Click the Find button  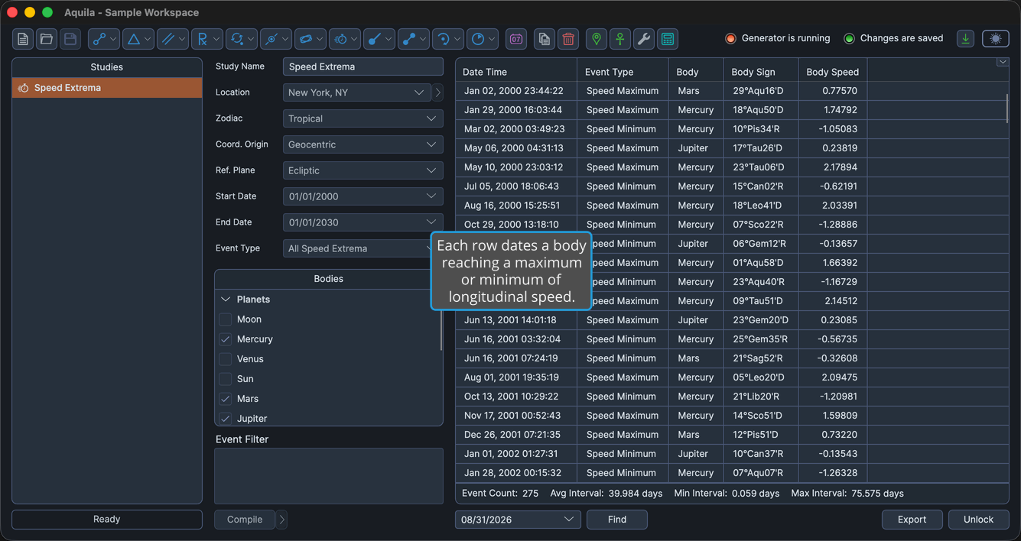click(x=617, y=520)
